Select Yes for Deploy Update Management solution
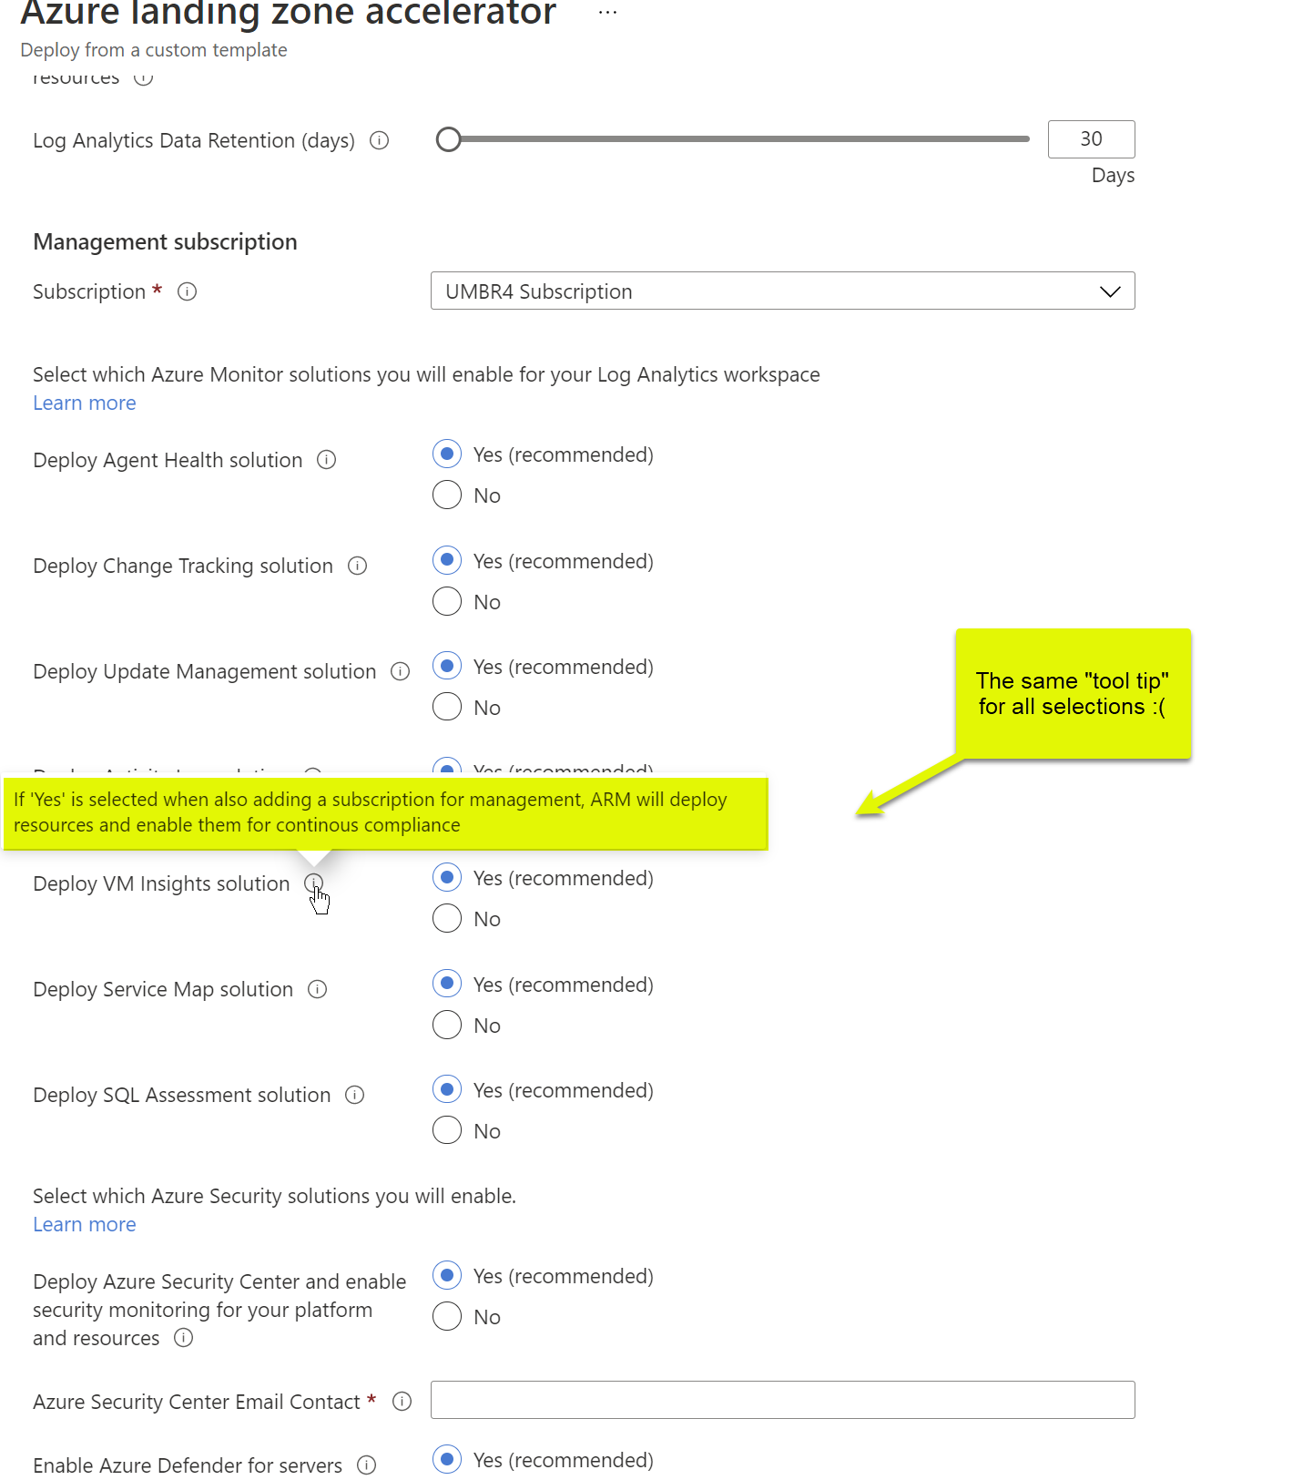Screen dimensions: 1313x1480 click(x=447, y=666)
